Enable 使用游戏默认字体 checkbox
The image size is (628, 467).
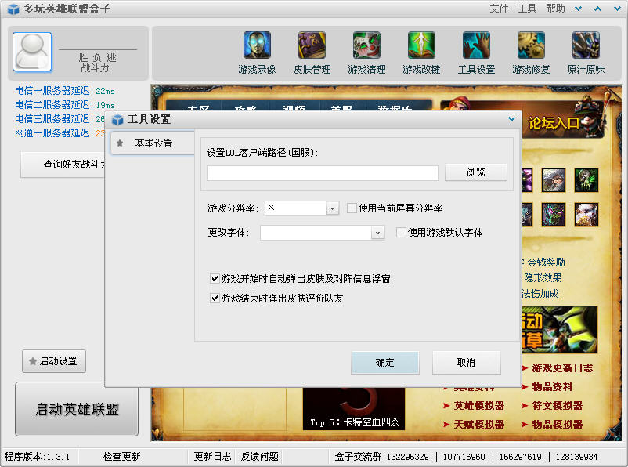coord(401,233)
